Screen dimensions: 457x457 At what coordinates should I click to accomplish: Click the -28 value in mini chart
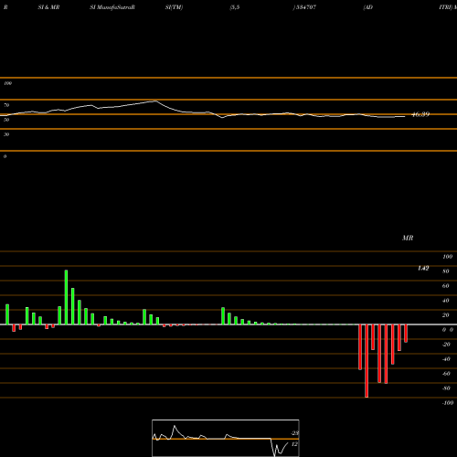(x=295, y=433)
